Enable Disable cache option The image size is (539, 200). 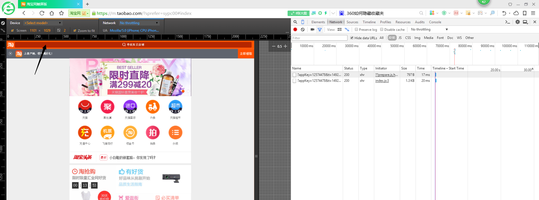click(382, 29)
